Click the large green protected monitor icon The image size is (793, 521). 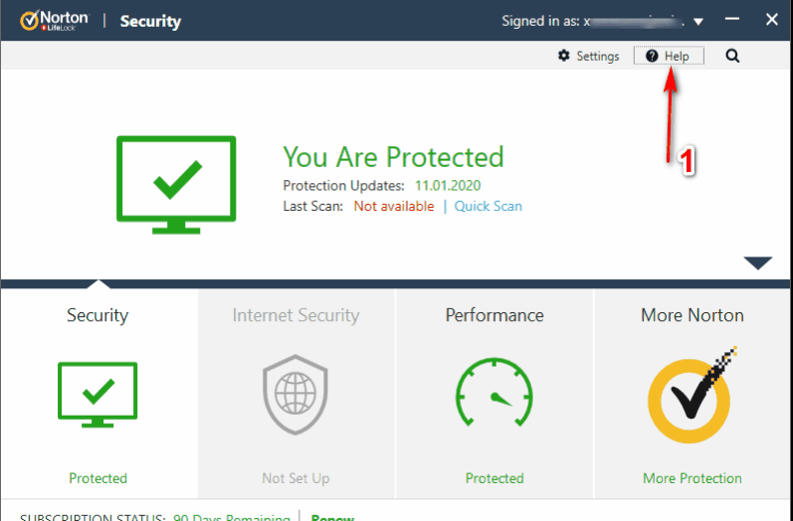point(176,185)
